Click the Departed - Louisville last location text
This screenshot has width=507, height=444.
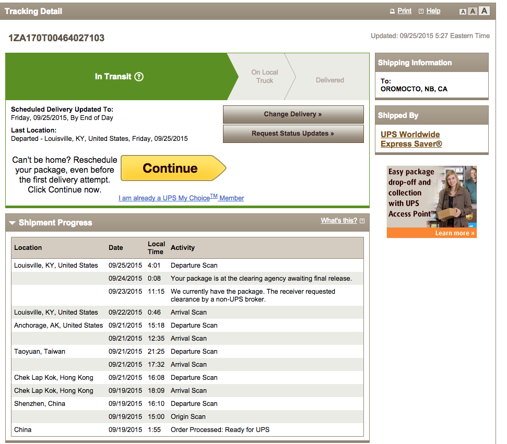point(99,138)
